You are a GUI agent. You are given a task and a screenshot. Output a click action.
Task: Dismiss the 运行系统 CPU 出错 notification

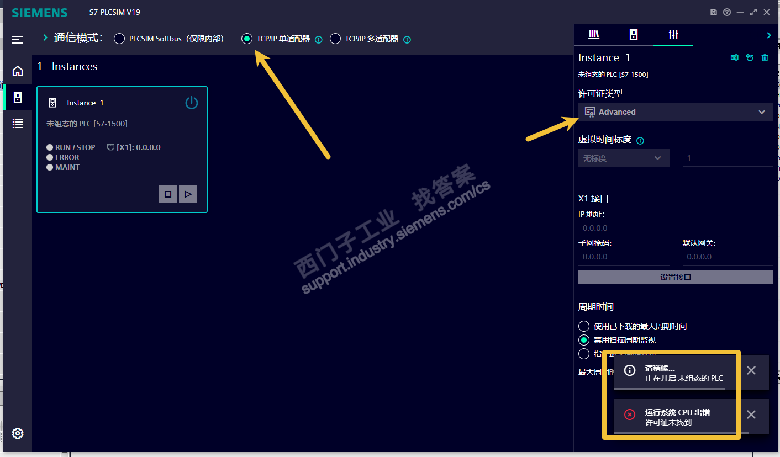(751, 415)
